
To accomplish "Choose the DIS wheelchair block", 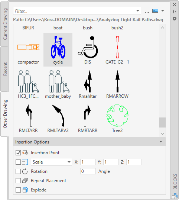I will click(88, 50).
